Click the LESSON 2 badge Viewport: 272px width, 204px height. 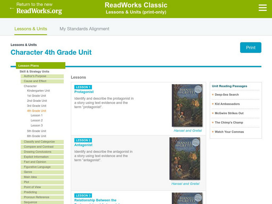pos(83,140)
